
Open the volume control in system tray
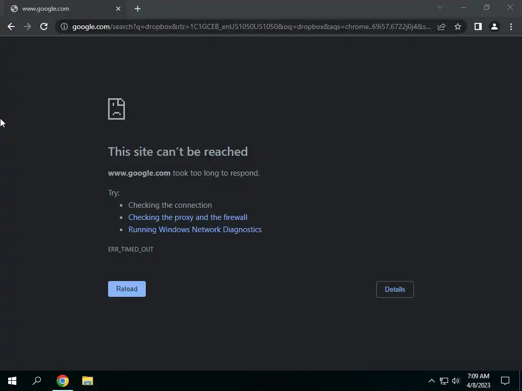click(x=456, y=381)
